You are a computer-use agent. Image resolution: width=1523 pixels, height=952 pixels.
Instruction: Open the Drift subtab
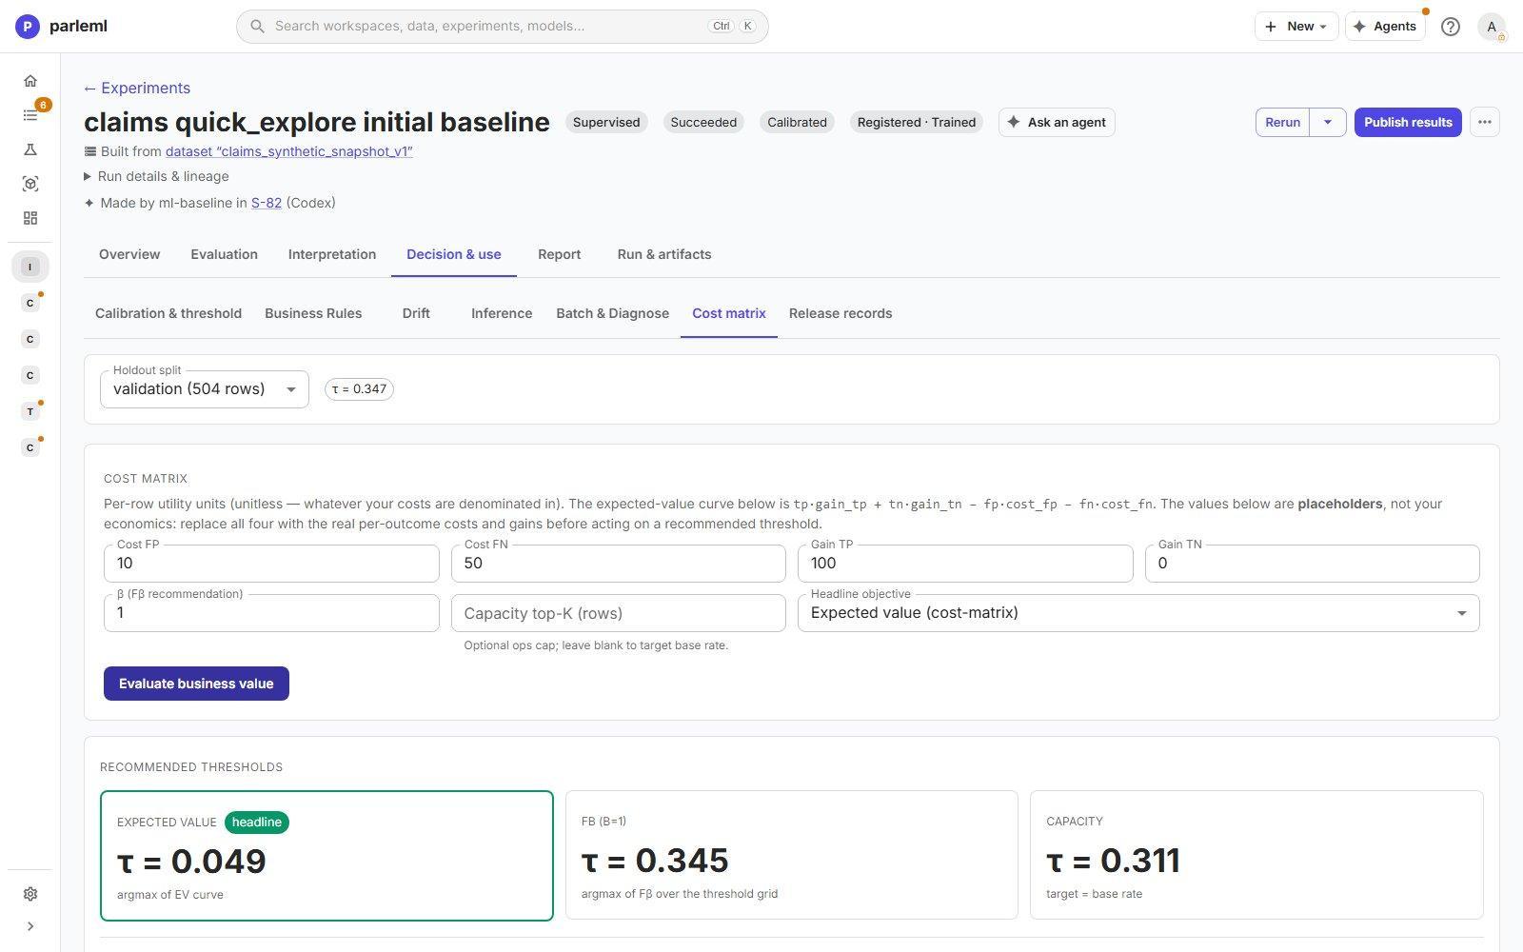point(416,313)
